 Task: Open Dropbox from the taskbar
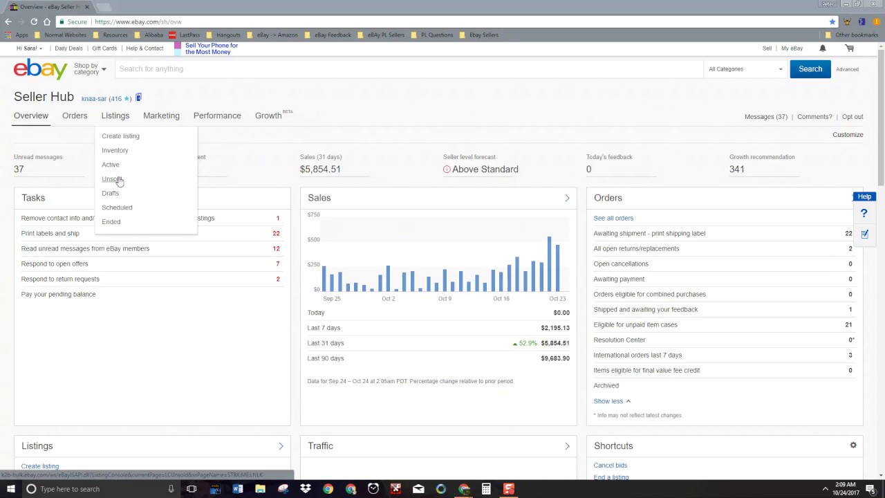306,489
